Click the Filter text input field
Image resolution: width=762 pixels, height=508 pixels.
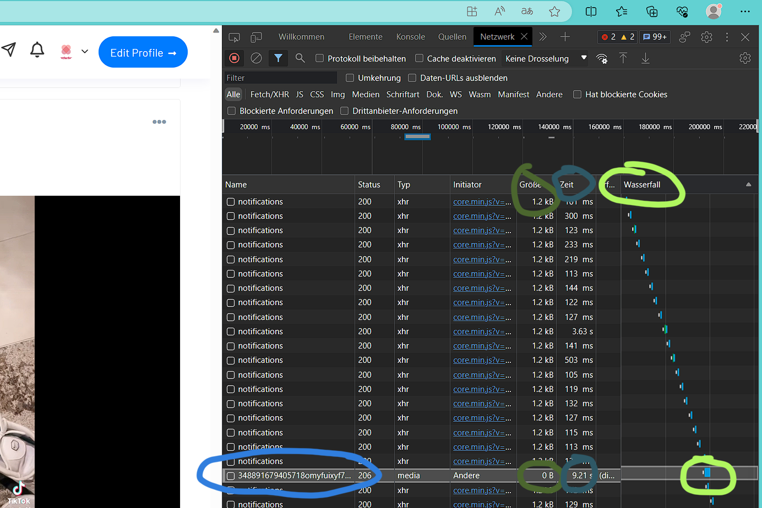click(x=281, y=78)
